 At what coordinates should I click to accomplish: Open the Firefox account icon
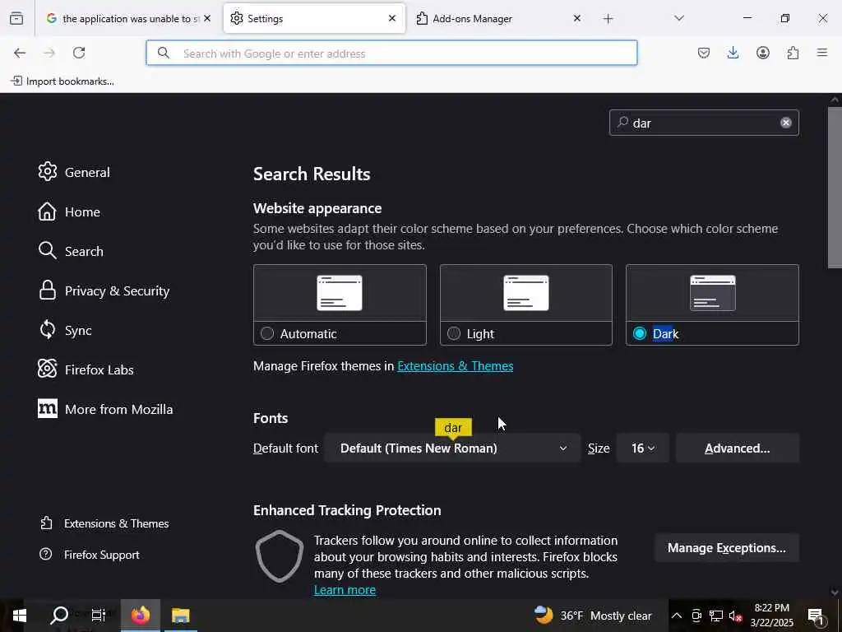pos(762,53)
